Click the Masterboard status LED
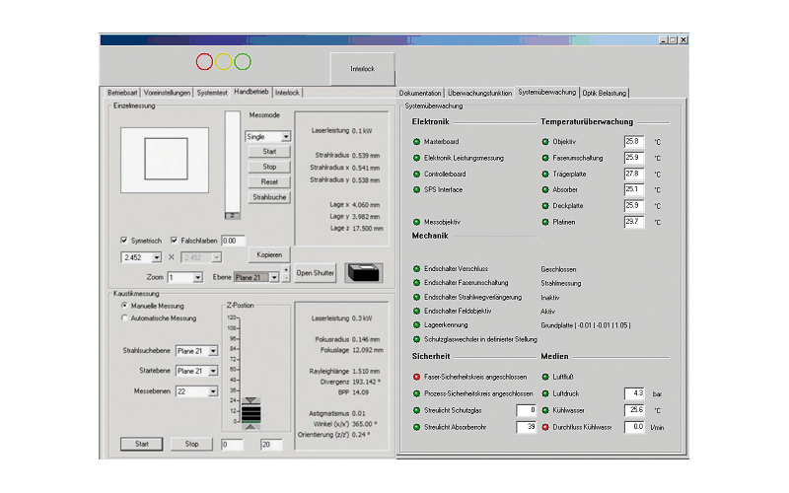Screen dimensions: 789x493 (416, 142)
